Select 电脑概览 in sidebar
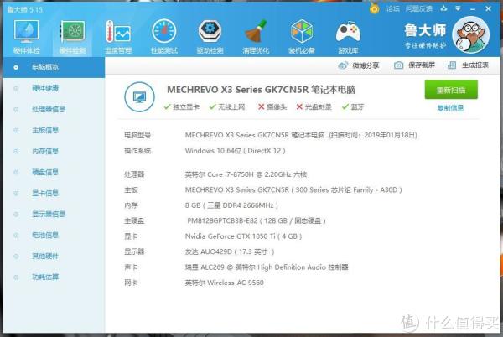Image resolution: width=503 pixels, height=337 pixels. tap(54, 67)
